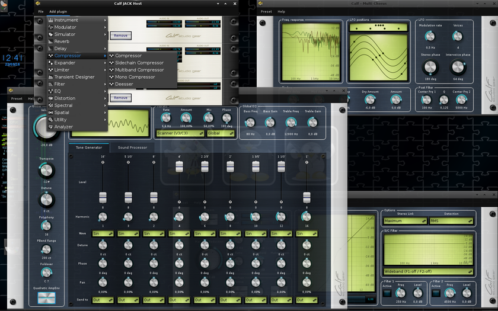Click the Dry Amount knob

[x=370, y=100]
